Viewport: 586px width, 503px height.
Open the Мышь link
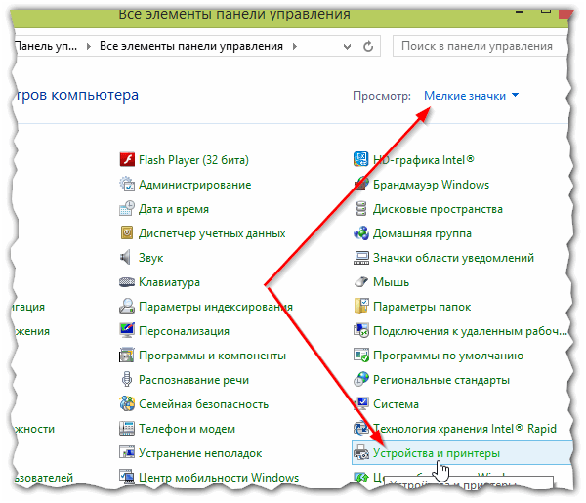pos(391,282)
